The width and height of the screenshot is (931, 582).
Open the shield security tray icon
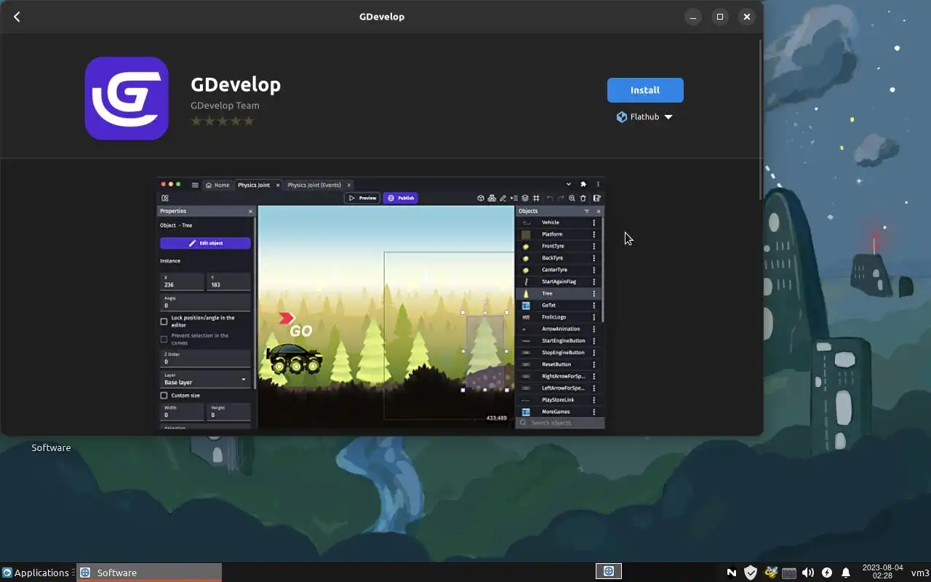point(751,573)
